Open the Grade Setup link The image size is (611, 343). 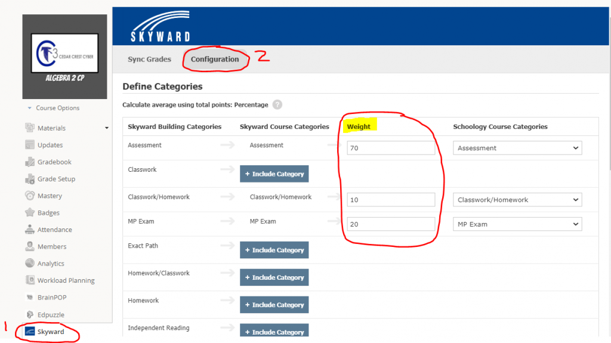click(57, 179)
